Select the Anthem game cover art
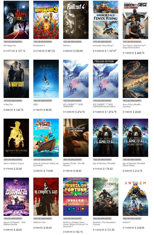This screenshot has width=154, height=235. (135, 197)
